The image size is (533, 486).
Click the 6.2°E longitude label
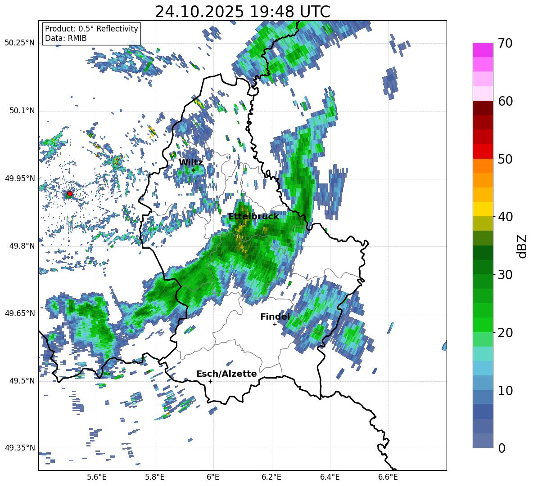point(271,477)
